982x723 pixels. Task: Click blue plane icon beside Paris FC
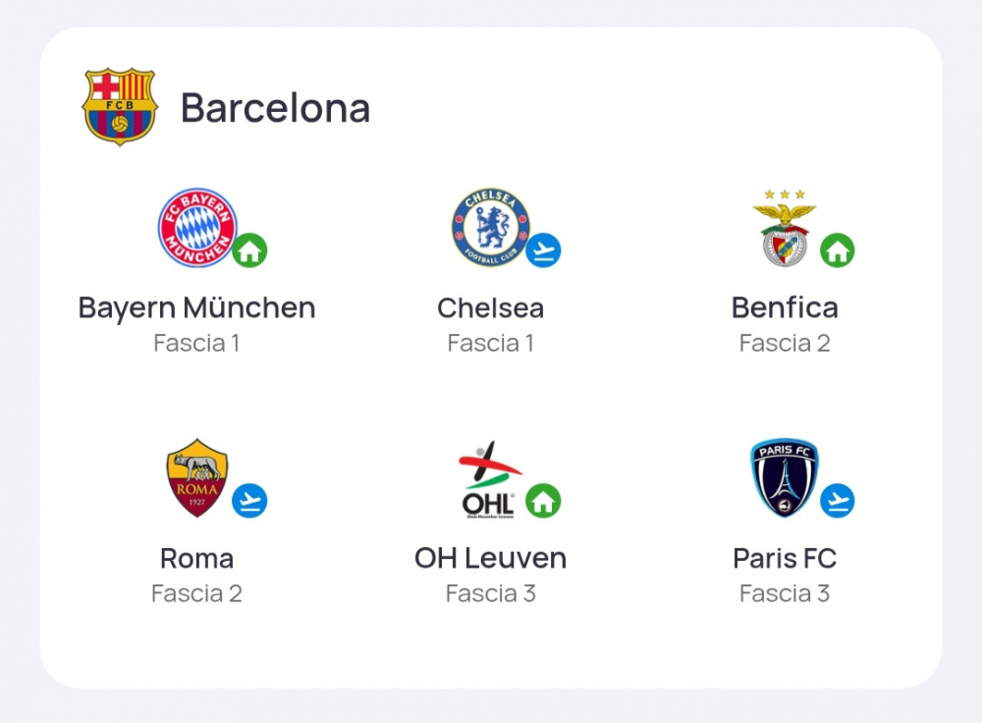tap(838, 501)
